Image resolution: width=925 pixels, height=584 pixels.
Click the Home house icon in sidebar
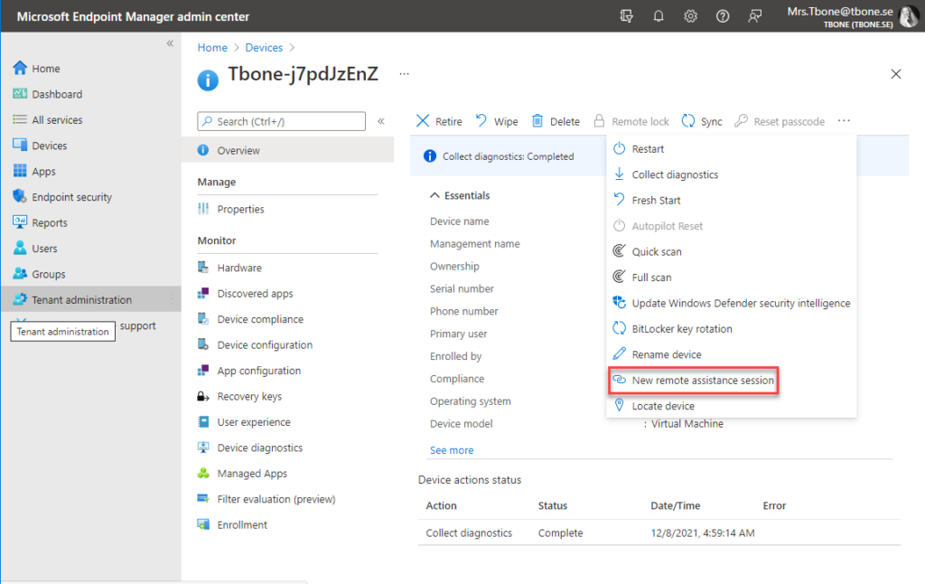(x=20, y=68)
